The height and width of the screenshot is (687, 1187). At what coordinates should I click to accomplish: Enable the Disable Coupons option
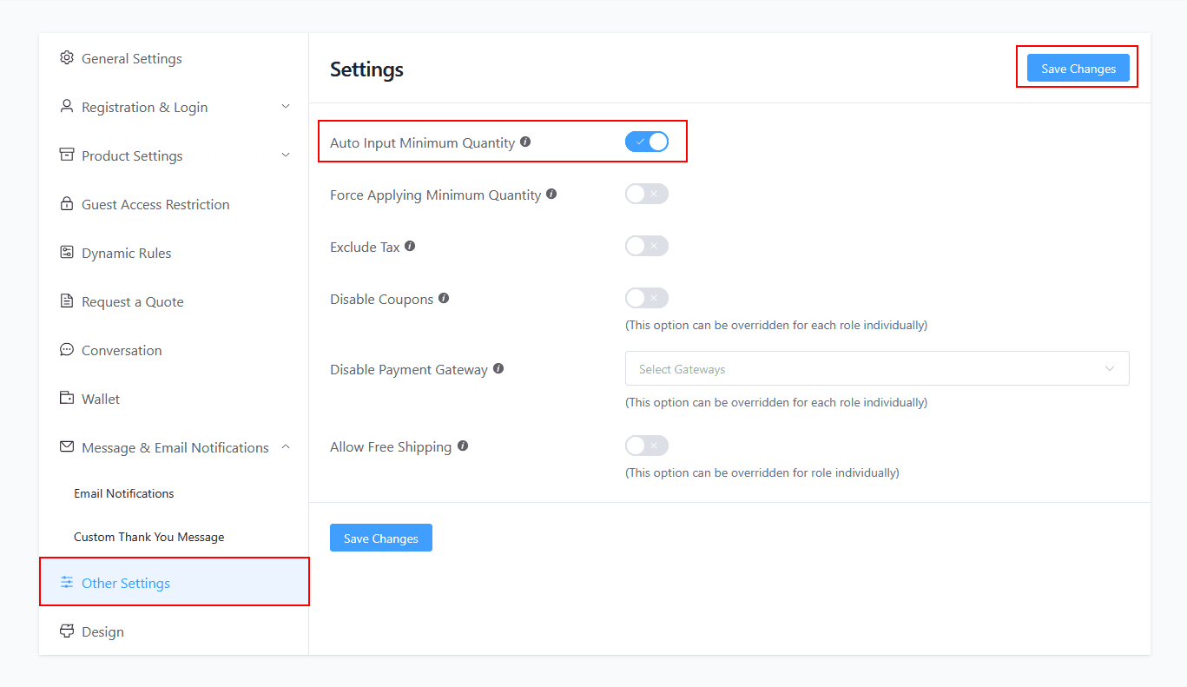click(646, 297)
